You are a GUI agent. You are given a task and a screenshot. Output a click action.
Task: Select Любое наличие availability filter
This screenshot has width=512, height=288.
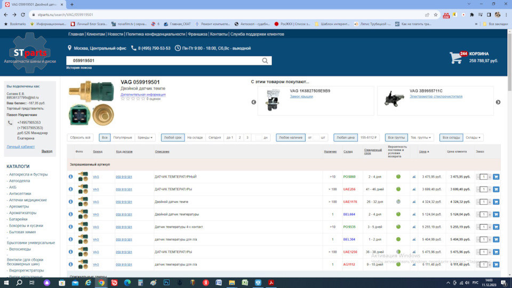pyautogui.click(x=291, y=138)
